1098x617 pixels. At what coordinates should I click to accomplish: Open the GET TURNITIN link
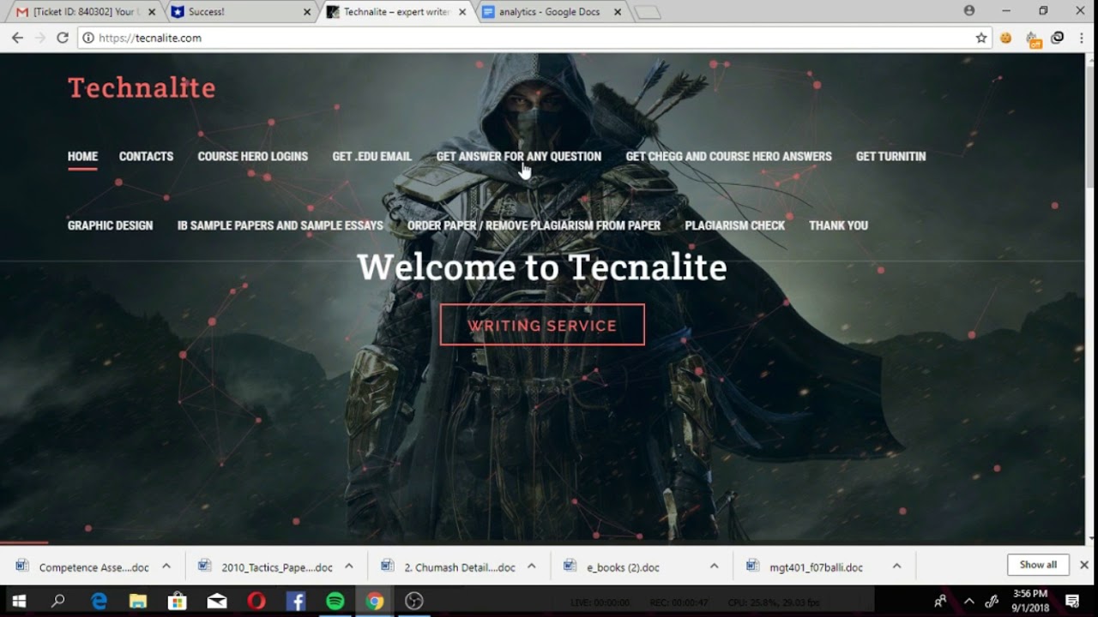click(x=890, y=157)
